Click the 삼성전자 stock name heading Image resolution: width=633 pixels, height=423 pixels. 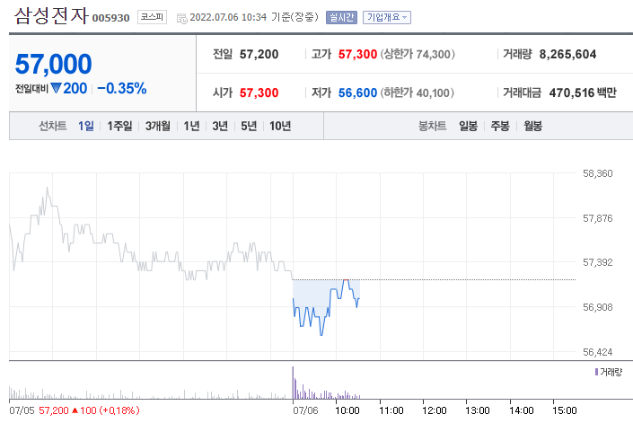click(x=51, y=16)
